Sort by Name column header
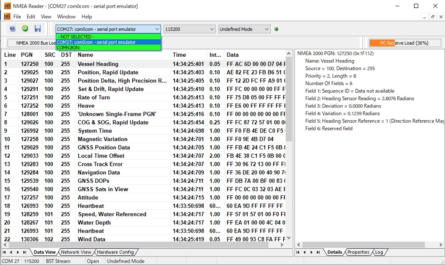Viewport: 445px width, 265px height. click(x=123, y=55)
